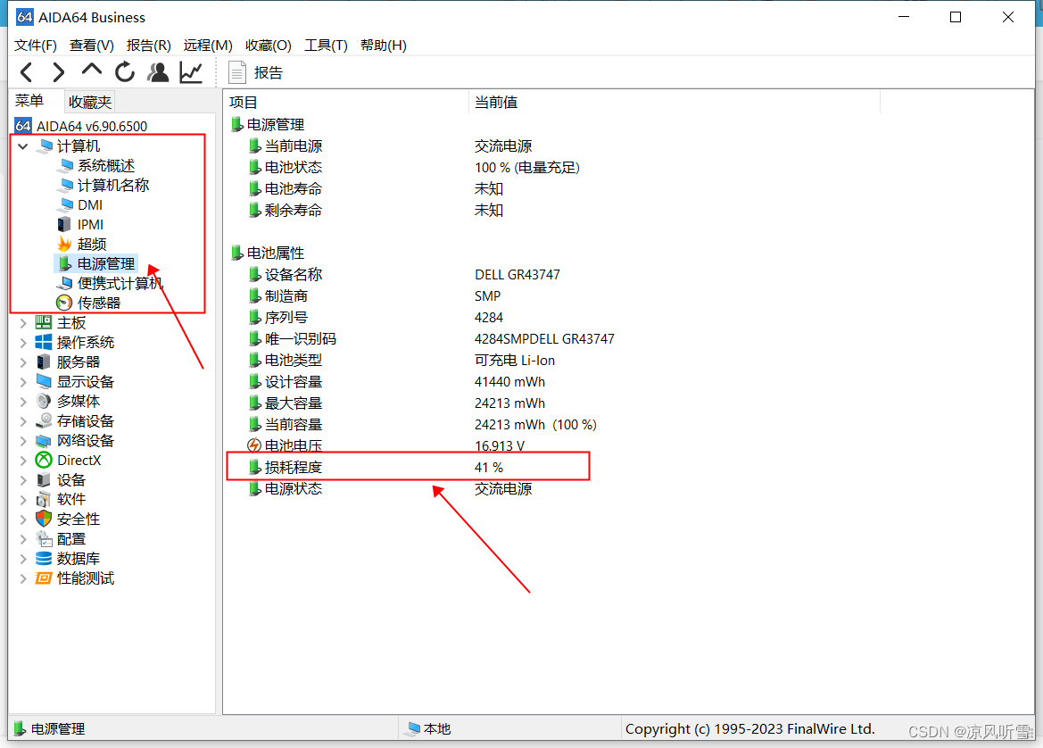Collapse the 计算机 tree node

[23, 145]
